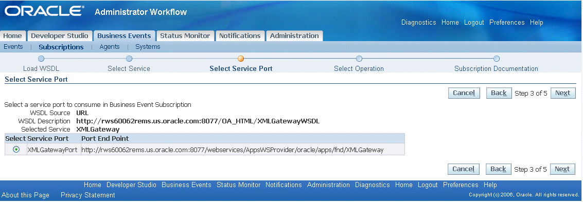Click Business Events in the footer
This screenshot has width=583, height=202.
point(186,185)
